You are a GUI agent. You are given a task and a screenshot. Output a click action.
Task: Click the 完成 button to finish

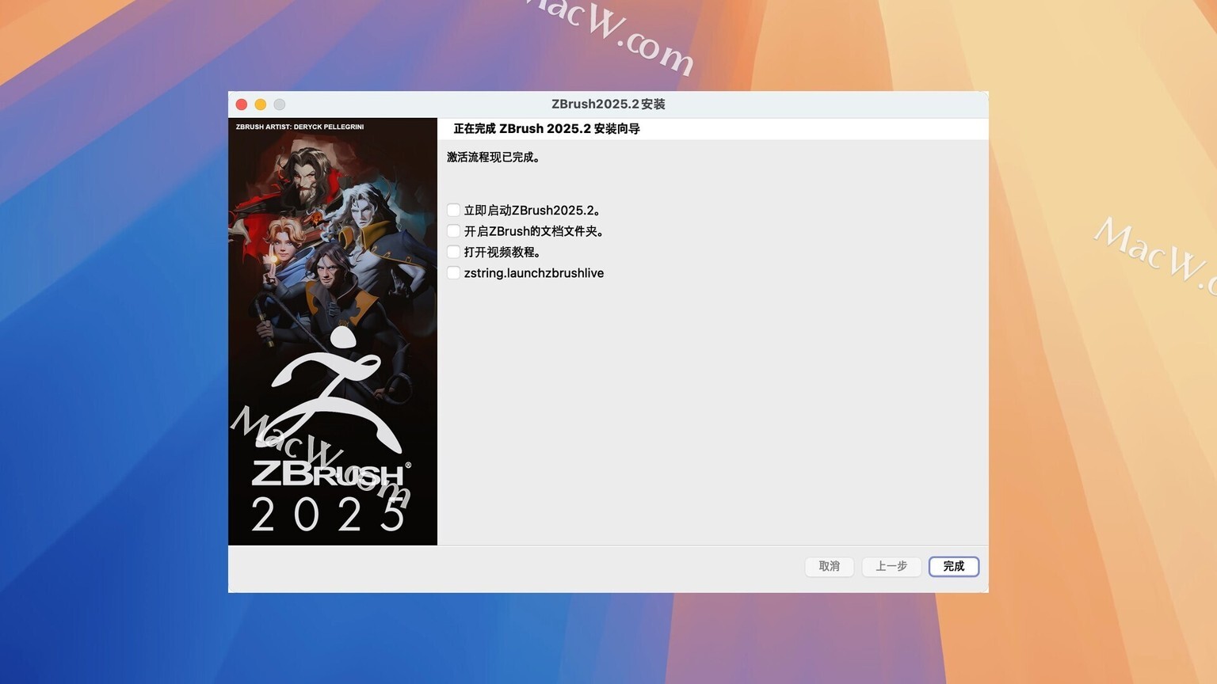954,566
